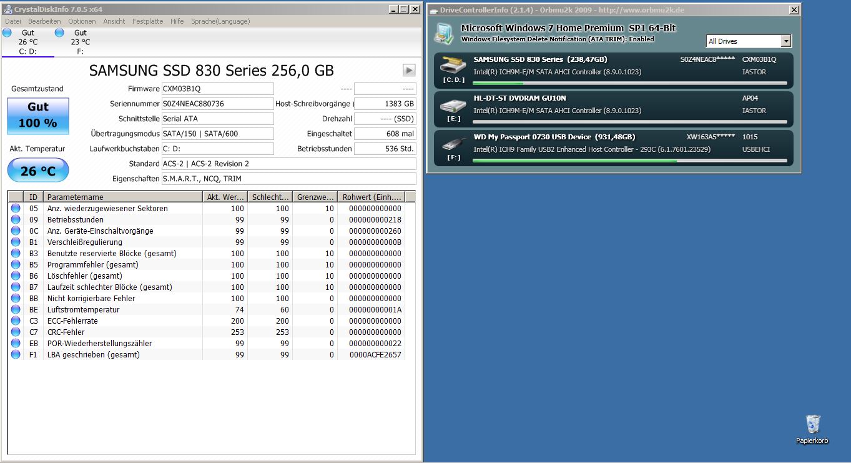
Task: Click the Betriebsstunden value 536 Std.
Action: (x=385, y=149)
